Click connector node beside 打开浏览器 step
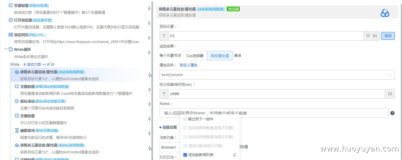 [x=149, y=23]
